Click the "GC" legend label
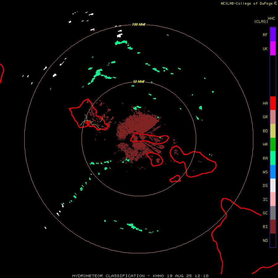 (265, 213)
